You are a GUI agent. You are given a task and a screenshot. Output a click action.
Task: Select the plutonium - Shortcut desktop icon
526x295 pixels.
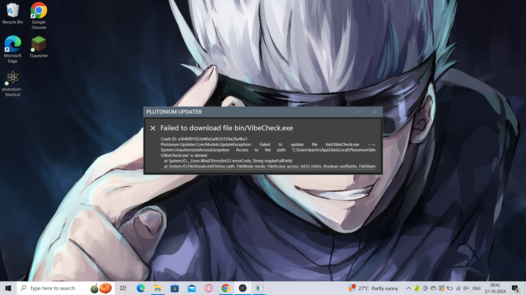click(13, 83)
